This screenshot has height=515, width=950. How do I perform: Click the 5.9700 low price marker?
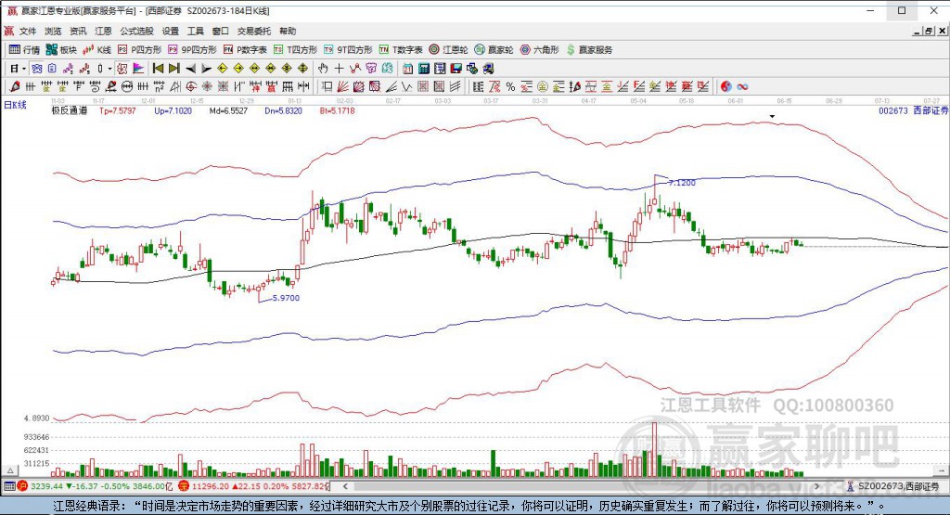pyautogui.click(x=286, y=298)
